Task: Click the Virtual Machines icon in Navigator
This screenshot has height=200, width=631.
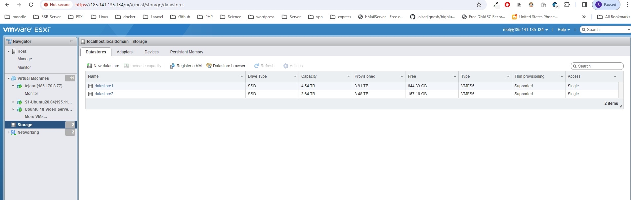Action: coord(14,78)
